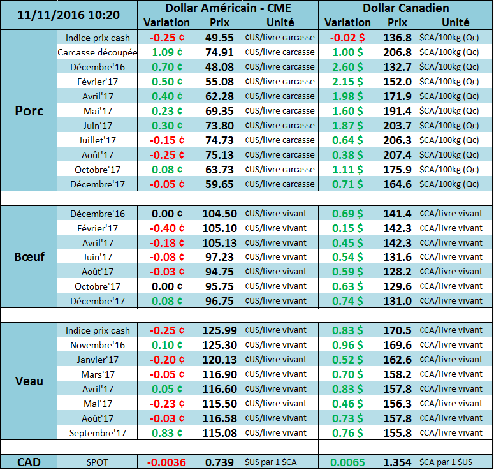494x470 pixels.
Task: Select the CAD row label
Action: (x=29, y=462)
